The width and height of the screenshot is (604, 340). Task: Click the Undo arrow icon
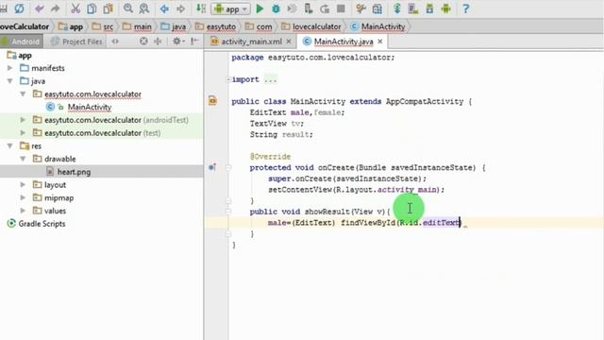(39, 8)
